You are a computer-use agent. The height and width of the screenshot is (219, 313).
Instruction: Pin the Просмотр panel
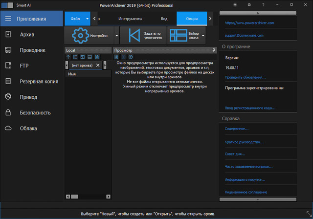pos(214,50)
